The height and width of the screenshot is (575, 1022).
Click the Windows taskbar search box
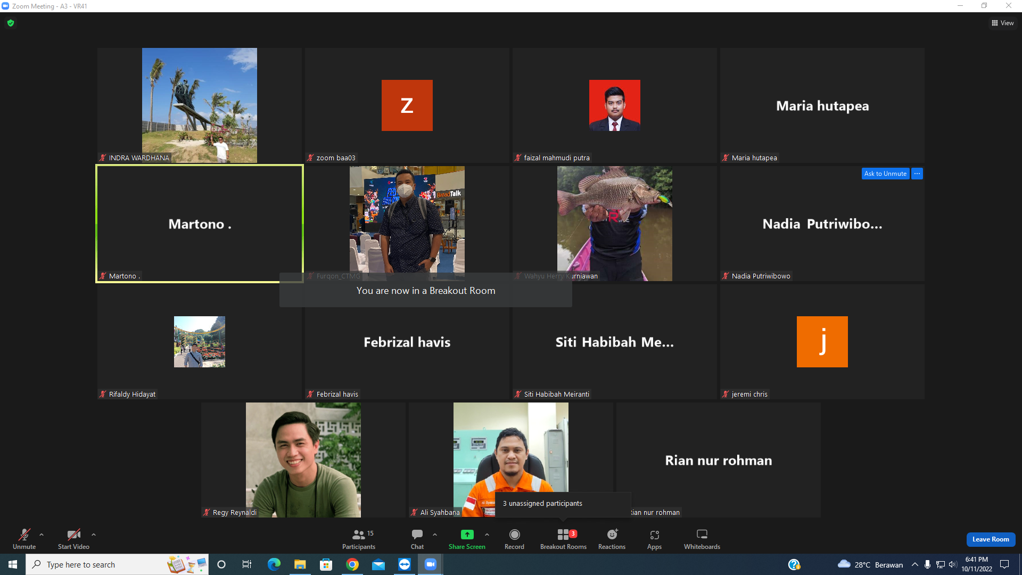tap(117, 564)
